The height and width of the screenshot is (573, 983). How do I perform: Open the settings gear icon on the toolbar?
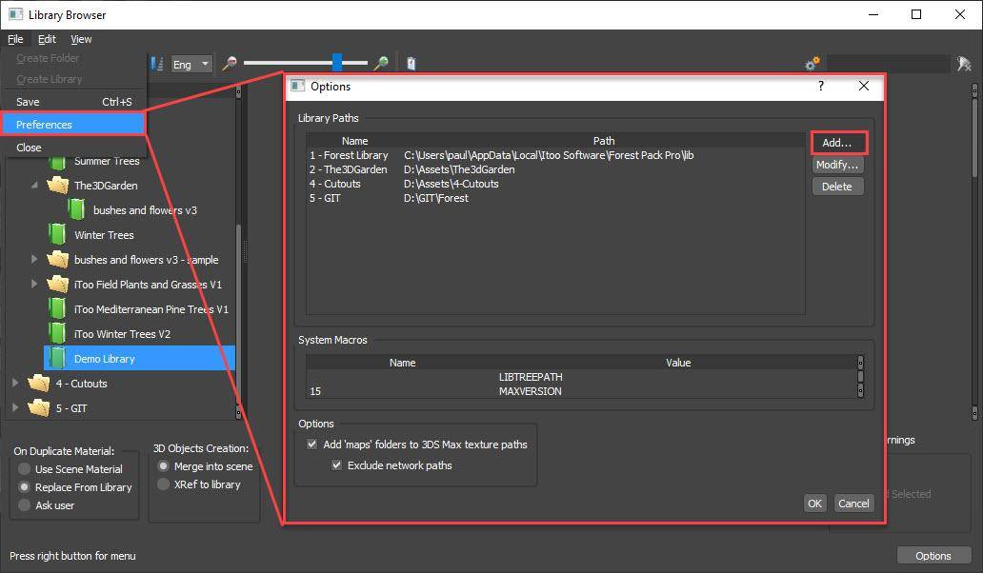pyautogui.click(x=812, y=63)
